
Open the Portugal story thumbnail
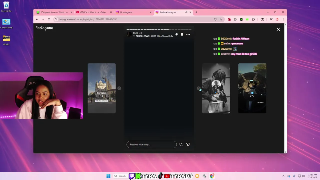[x=101, y=88]
